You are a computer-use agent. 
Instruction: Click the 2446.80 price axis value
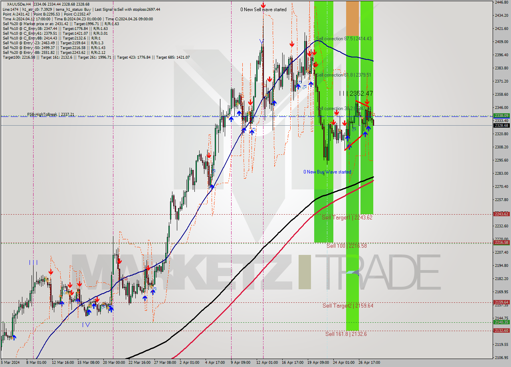tap(501, 2)
